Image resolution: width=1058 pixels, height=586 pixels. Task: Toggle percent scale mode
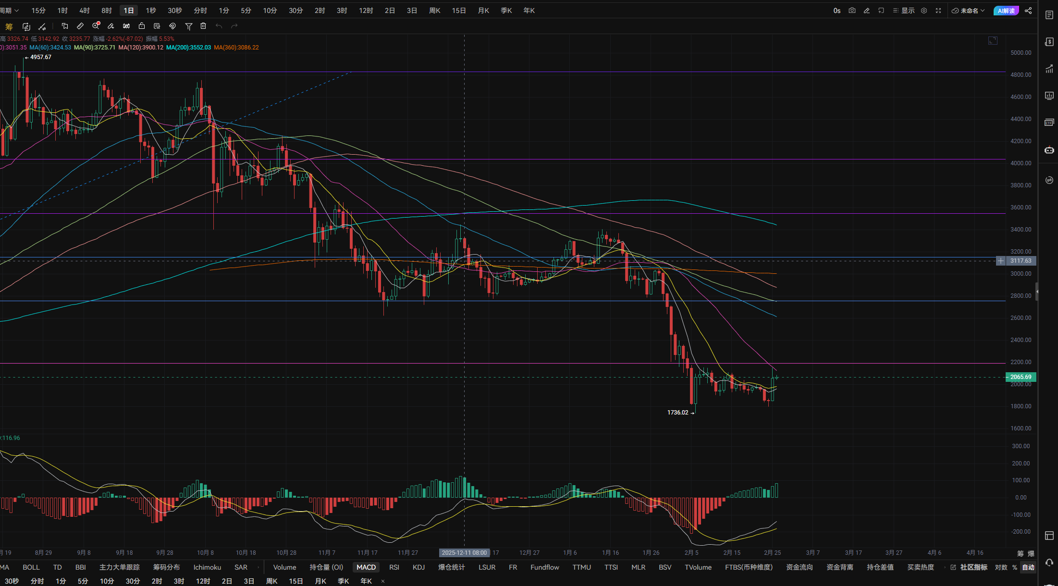coord(1015,567)
